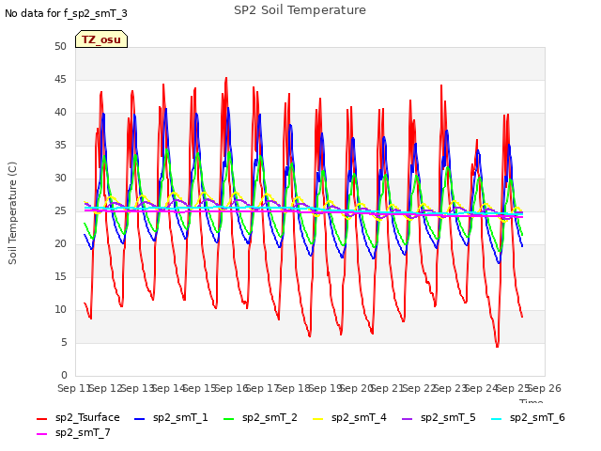Click the sp2_smT_6 legend entry
This screenshot has height=451, width=601.
pos(528,417)
